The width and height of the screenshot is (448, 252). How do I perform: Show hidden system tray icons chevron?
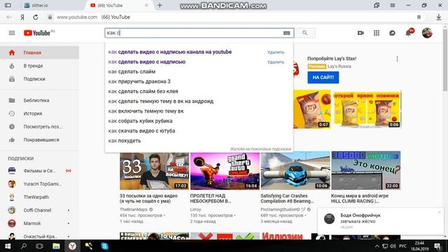tap(377, 246)
